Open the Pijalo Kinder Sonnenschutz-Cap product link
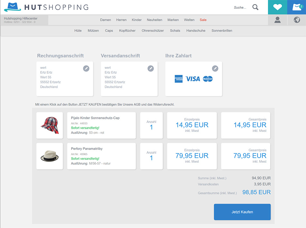 pos(95,118)
